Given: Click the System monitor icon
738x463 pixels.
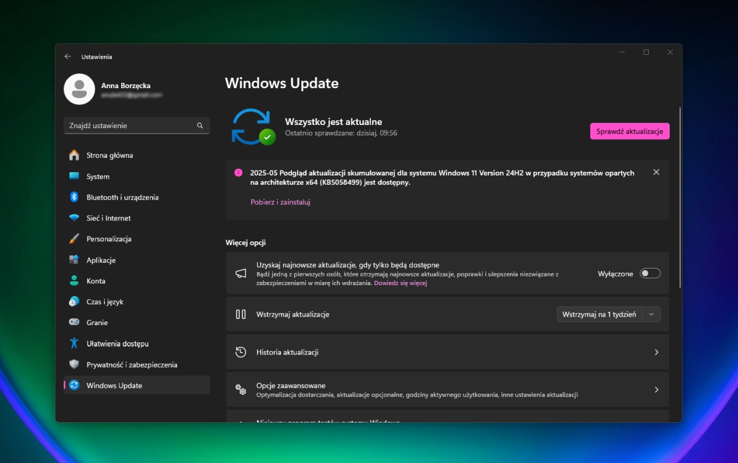Looking at the screenshot, I should 74,176.
